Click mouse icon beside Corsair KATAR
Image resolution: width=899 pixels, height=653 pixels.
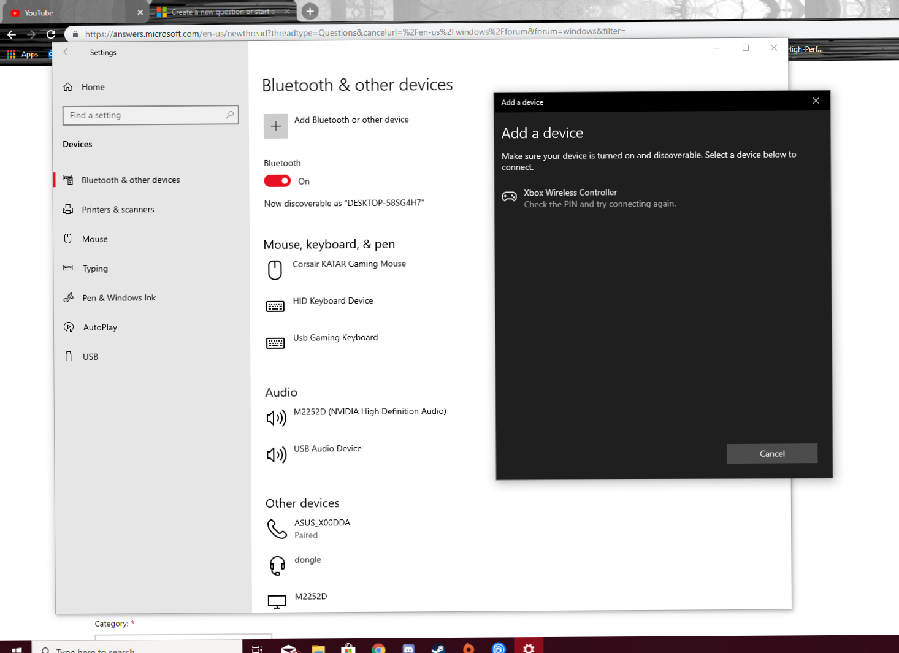[x=275, y=270]
